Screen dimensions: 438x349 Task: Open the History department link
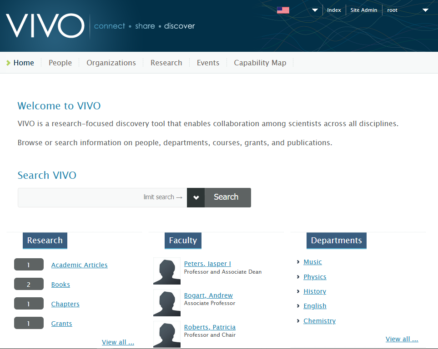(x=315, y=291)
